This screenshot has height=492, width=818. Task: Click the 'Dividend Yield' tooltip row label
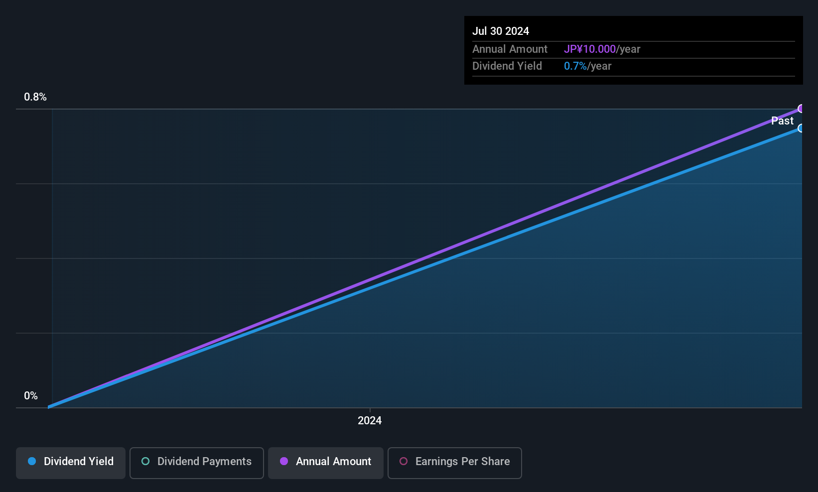[x=507, y=66]
